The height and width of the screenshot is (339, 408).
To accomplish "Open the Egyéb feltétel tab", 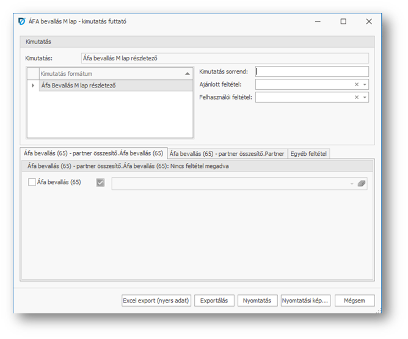I will 309,153.
